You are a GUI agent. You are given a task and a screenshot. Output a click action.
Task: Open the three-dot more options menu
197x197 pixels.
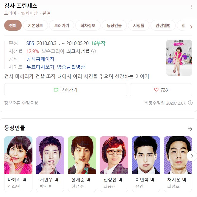191,7
